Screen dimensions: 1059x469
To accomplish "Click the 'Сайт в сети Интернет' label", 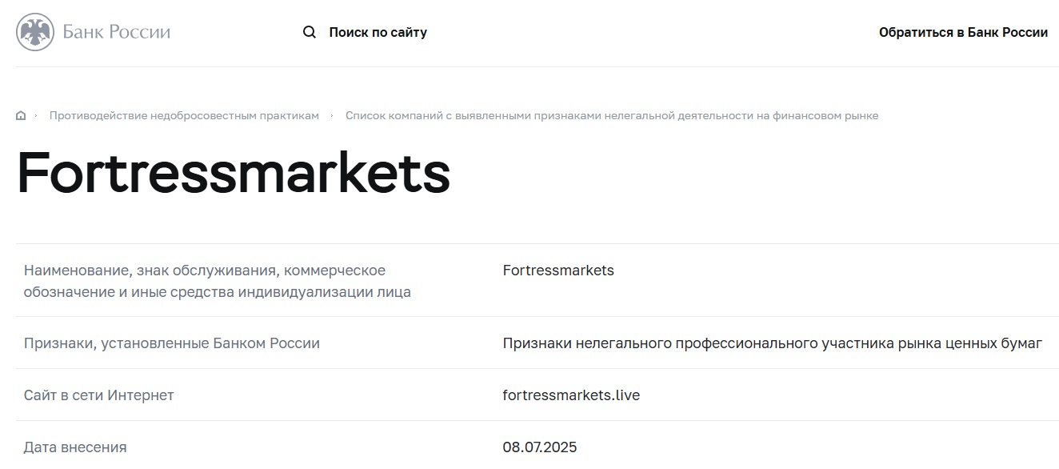I will tap(98, 395).
